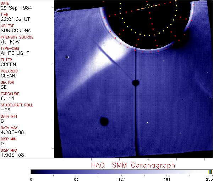Click the colorbar at the 127 tick mark

[x=121, y=171]
